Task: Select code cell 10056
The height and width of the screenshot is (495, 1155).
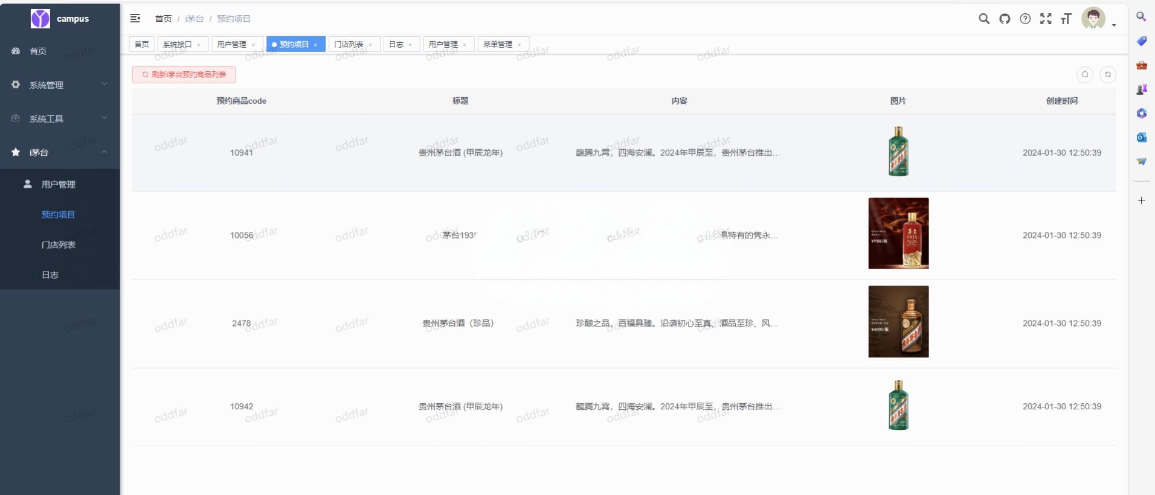Action: 242,235
